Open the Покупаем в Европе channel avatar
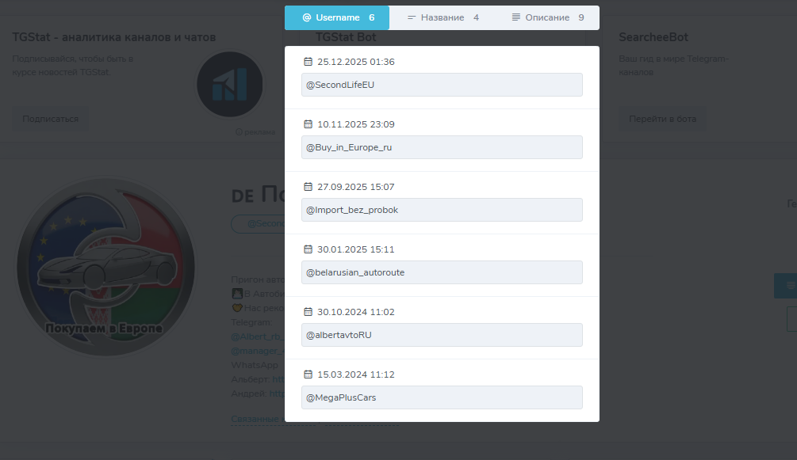Image resolution: width=797 pixels, height=460 pixels. 105,267
